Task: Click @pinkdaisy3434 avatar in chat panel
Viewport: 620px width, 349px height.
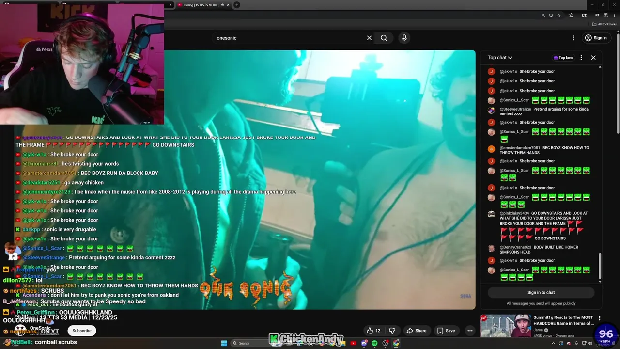Action: [491, 214]
